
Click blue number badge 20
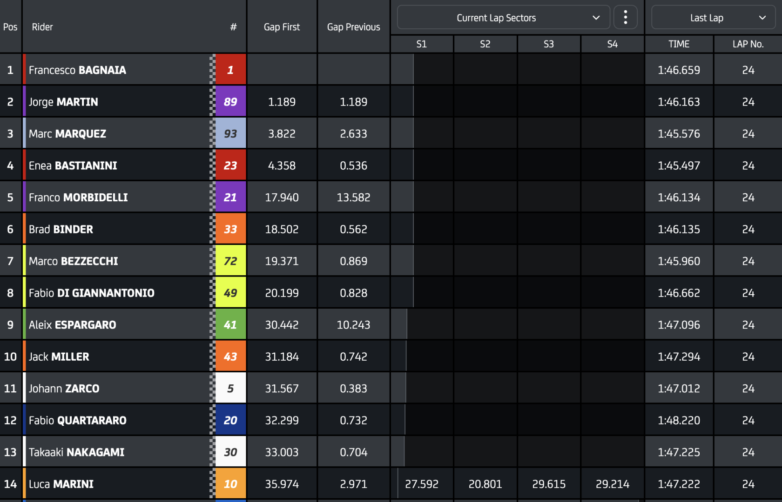pos(230,420)
